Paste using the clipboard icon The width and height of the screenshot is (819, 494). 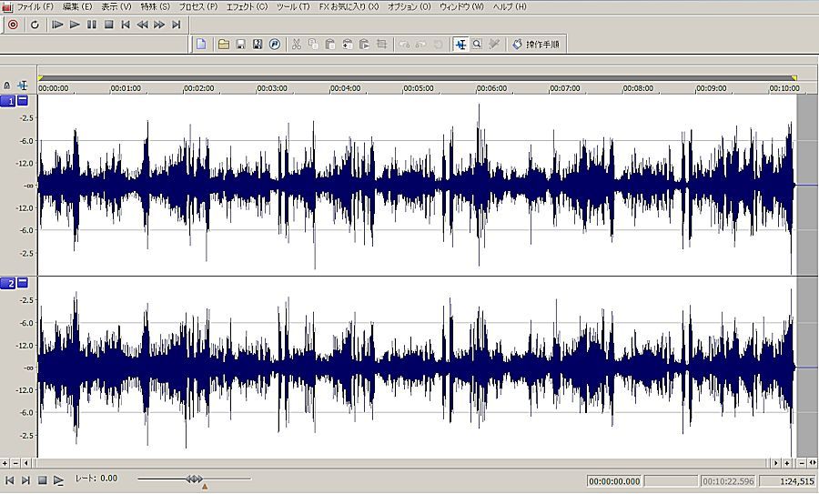(x=330, y=45)
